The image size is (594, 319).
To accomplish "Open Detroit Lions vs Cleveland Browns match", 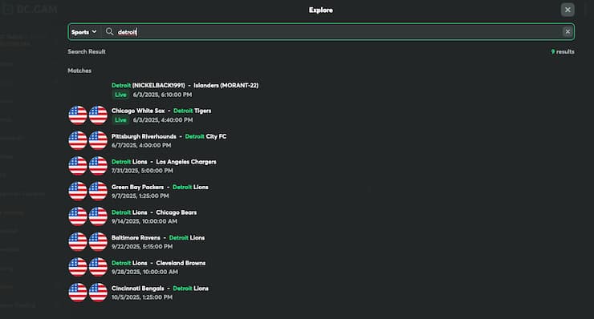I will [x=158, y=263].
